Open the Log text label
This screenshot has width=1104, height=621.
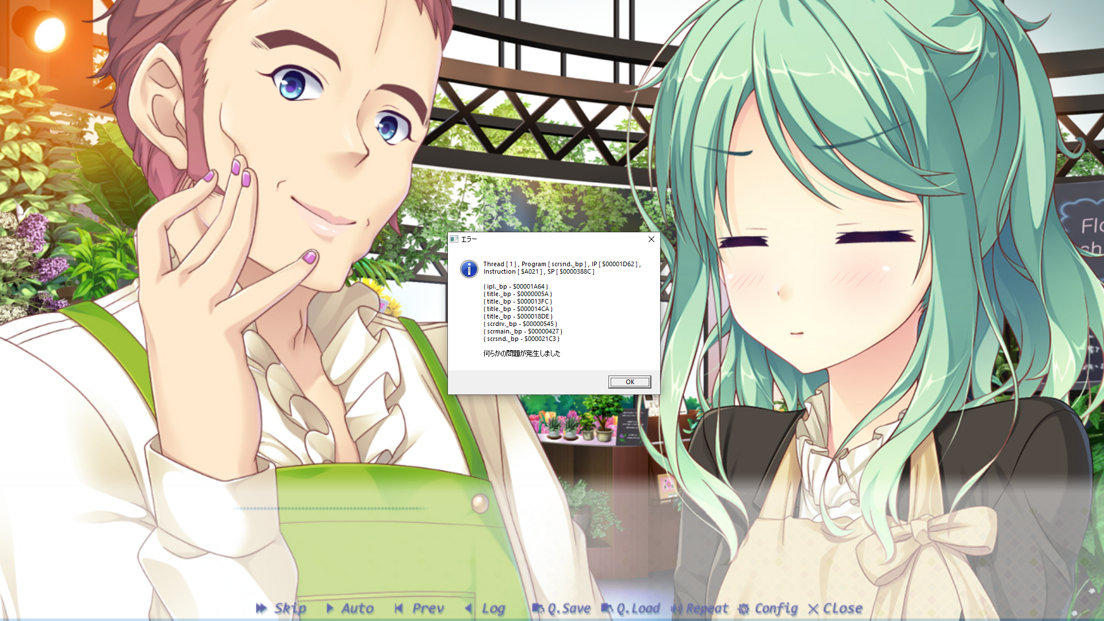coord(493,609)
